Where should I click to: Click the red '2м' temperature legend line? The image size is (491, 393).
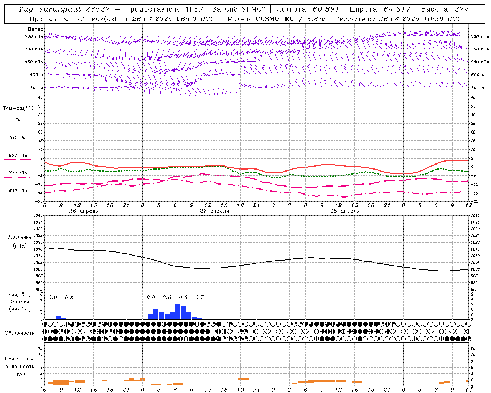[18, 124]
